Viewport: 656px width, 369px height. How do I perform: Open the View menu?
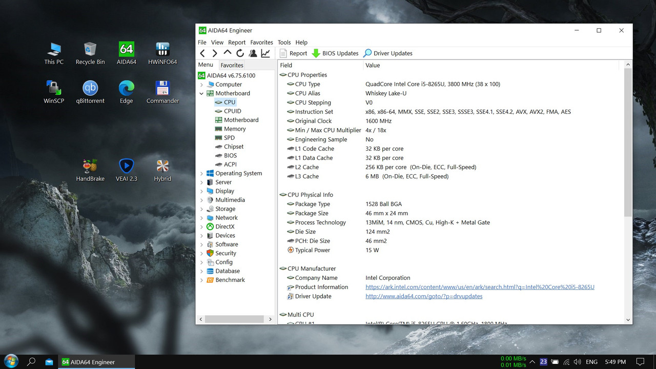pos(217,43)
